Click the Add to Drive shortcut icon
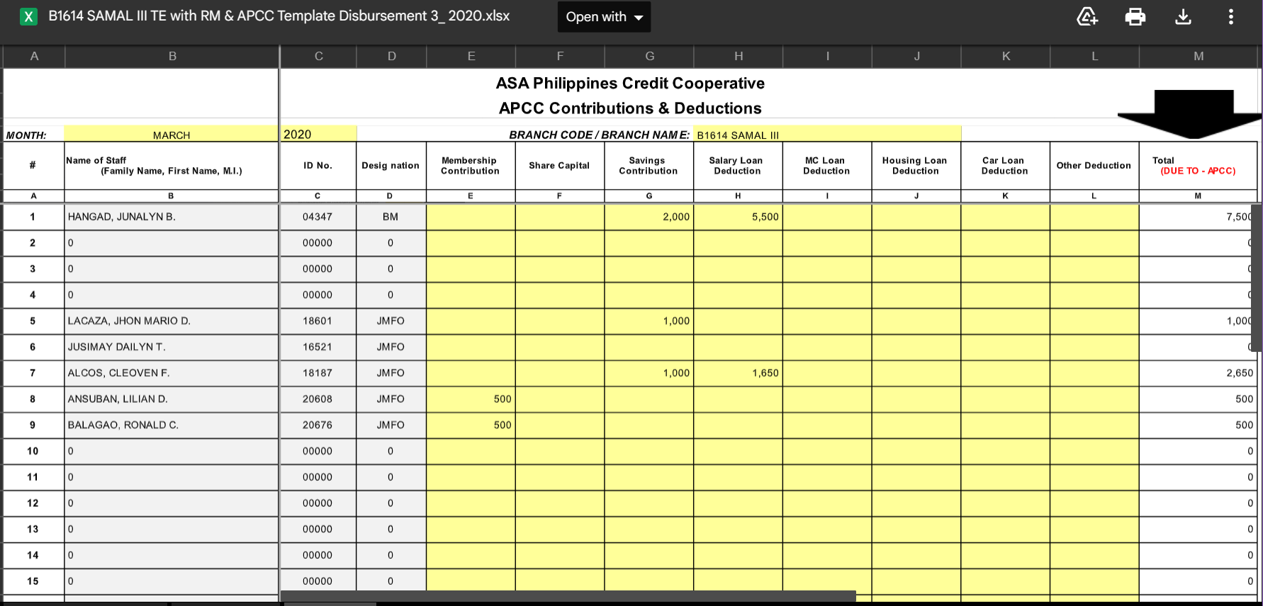Screen dimensions: 1263x606 click(1087, 17)
